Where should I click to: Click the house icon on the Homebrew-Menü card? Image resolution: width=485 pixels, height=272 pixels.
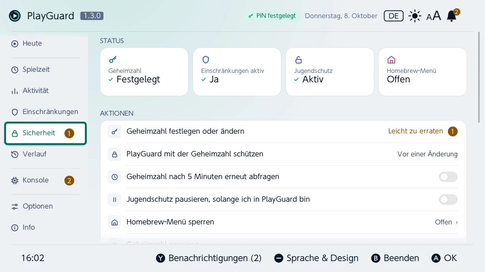click(391, 60)
